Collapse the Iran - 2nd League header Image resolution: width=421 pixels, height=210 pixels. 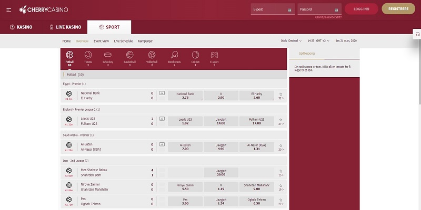click(x=174, y=161)
